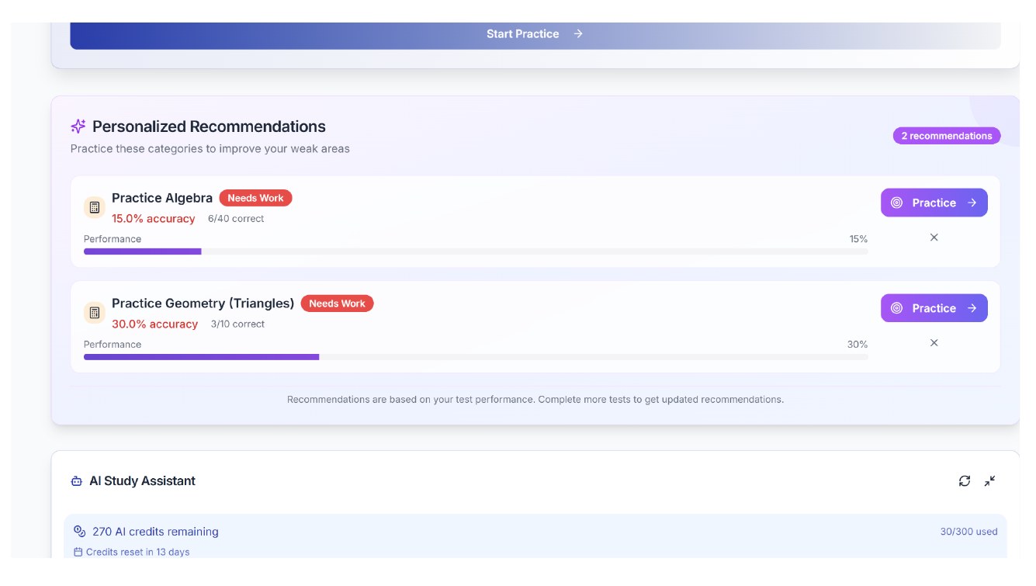Viewport: 1036px width, 586px height.
Task: Click the 6/40 correct text
Action: 236,219
